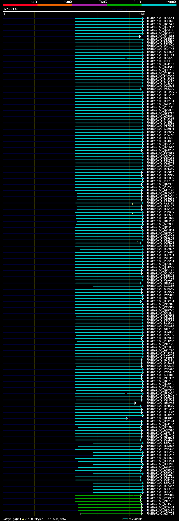Click the label UniRef100_P29756
Screen dimensions: 179x521
[x=161, y=135]
